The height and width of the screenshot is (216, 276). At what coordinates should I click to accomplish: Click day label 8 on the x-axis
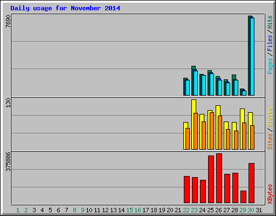74,210
